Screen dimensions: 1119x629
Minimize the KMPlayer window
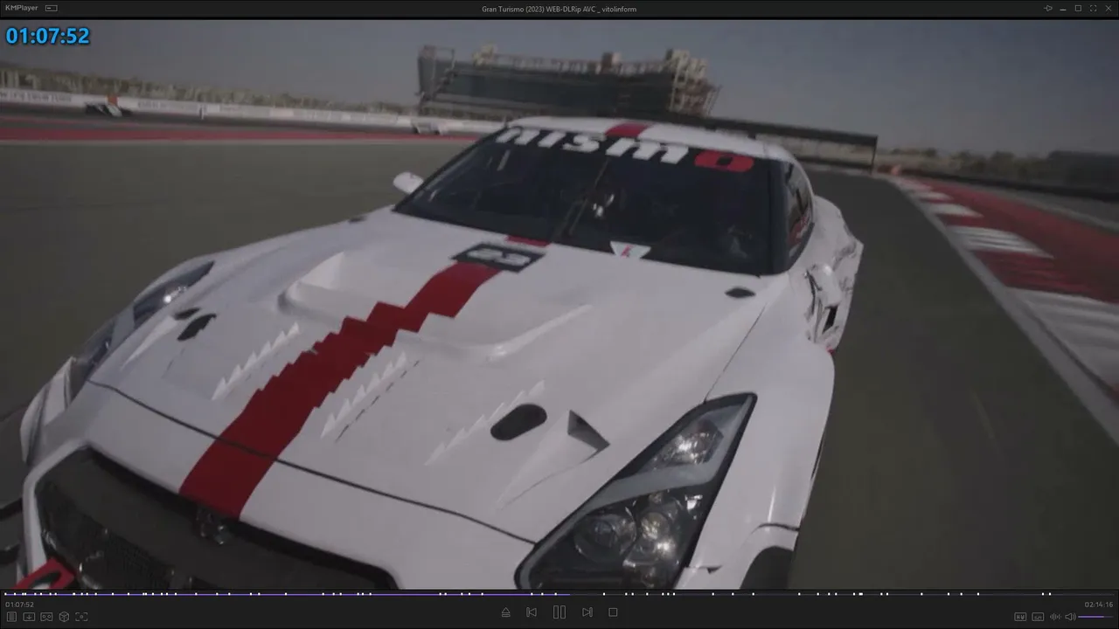coord(1063,8)
